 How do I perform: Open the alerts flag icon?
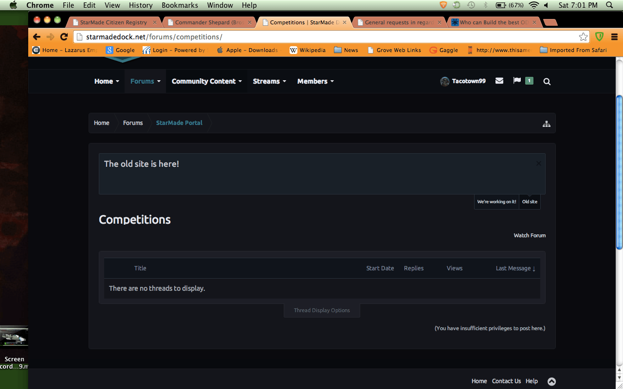click(x=517, y=81)
